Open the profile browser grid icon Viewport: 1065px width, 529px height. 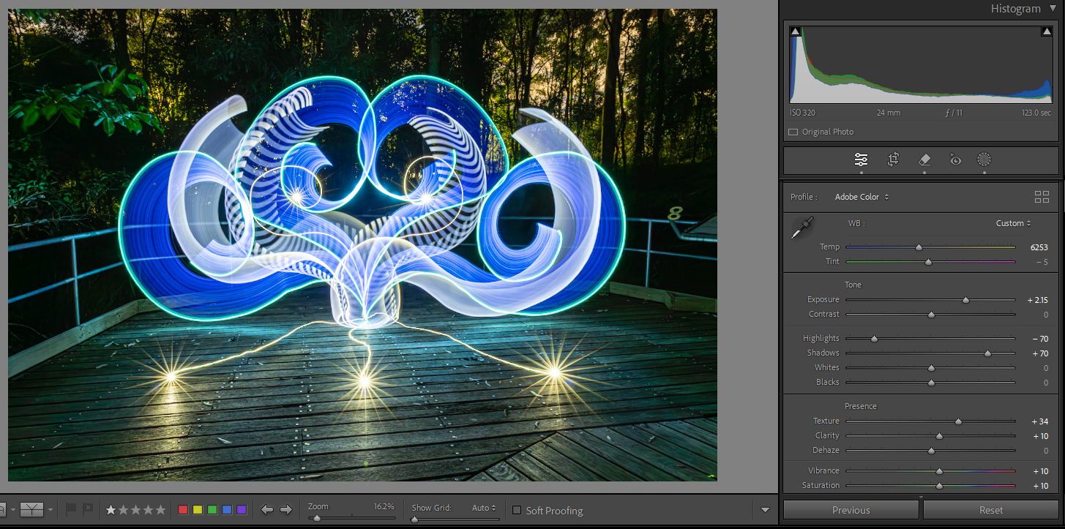tap(1042, 197)
